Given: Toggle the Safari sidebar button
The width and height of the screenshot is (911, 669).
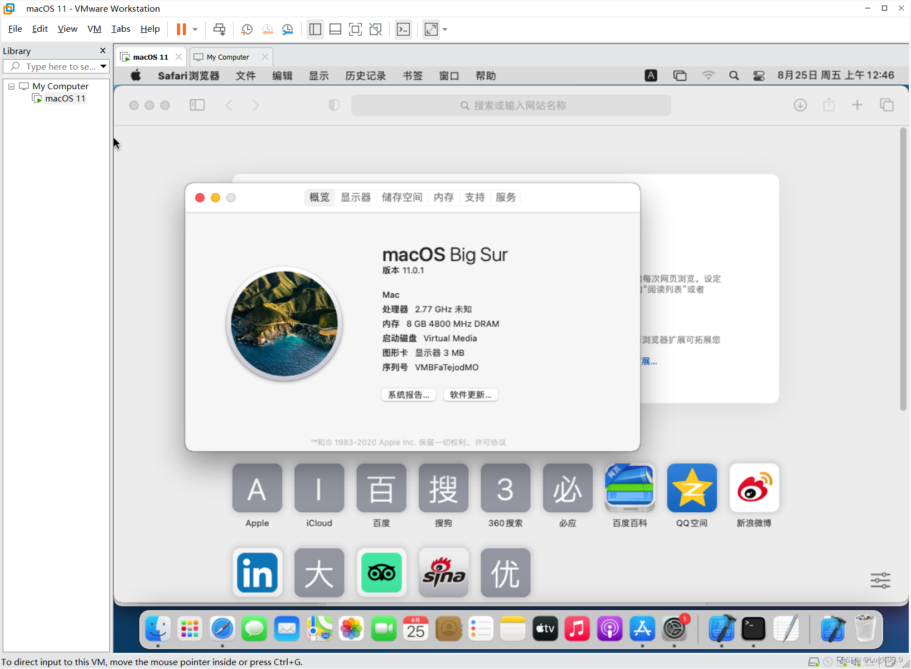Looking at the screenshot, I should click(197, 105).
